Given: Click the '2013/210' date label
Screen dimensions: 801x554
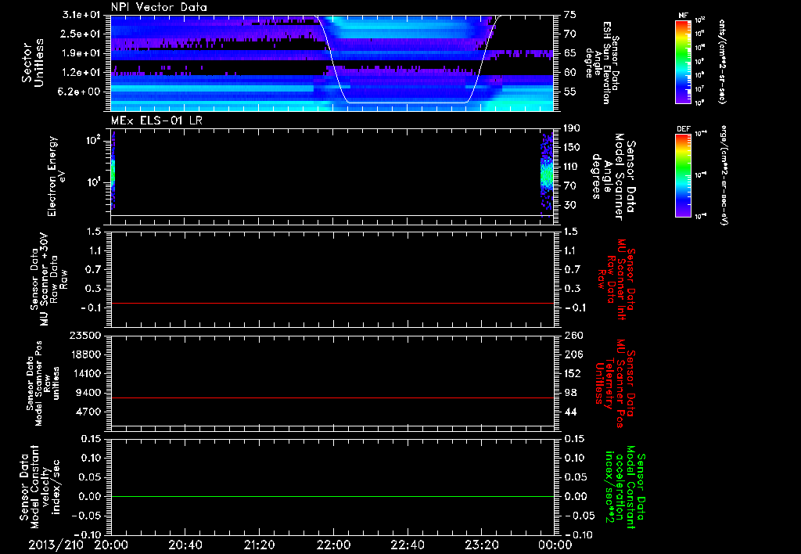Looking at the screenshot, I should (56, 545).
